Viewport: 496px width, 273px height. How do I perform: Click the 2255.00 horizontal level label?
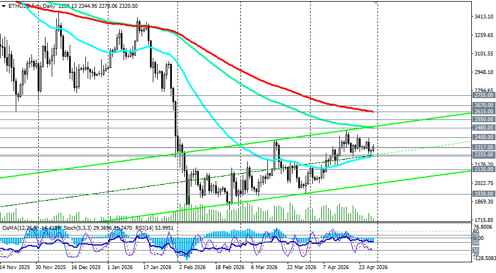pyautogui.click(x=484, y=155)
